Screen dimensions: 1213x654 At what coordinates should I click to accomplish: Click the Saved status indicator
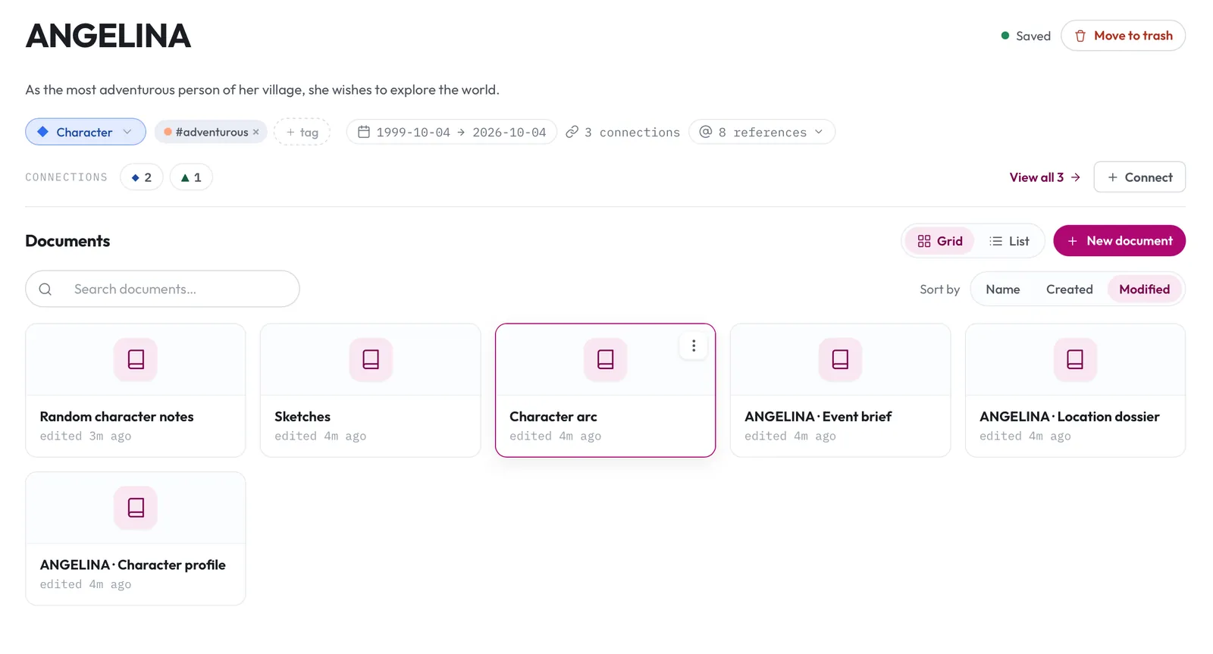coord(1026,36)
